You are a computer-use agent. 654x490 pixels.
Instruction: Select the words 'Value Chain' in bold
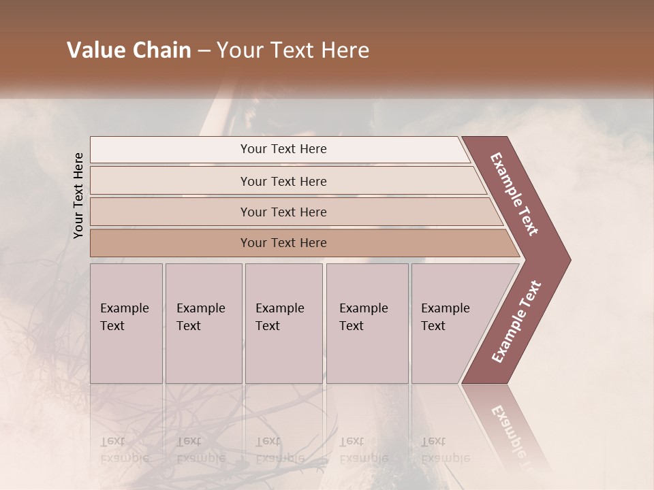pyautogui.click(x=129, y=50)
